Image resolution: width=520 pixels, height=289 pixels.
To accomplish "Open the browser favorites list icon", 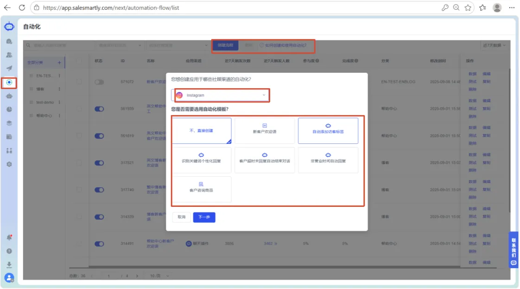I will coord(482,7).
